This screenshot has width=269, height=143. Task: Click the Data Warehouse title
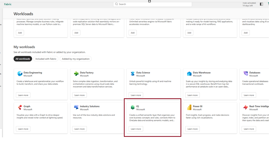point(202,73)
